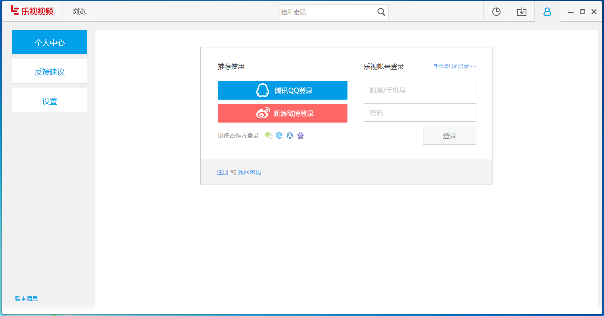Open the watch history clock icon
Image resolution: width=604 pixels, height=316 pixels.
(x=496, y=12)
